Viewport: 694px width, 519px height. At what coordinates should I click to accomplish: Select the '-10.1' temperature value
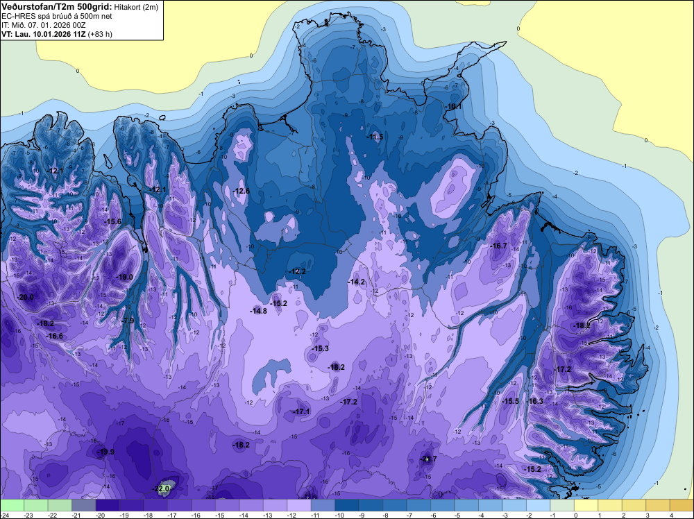click(x=453, y=107)
